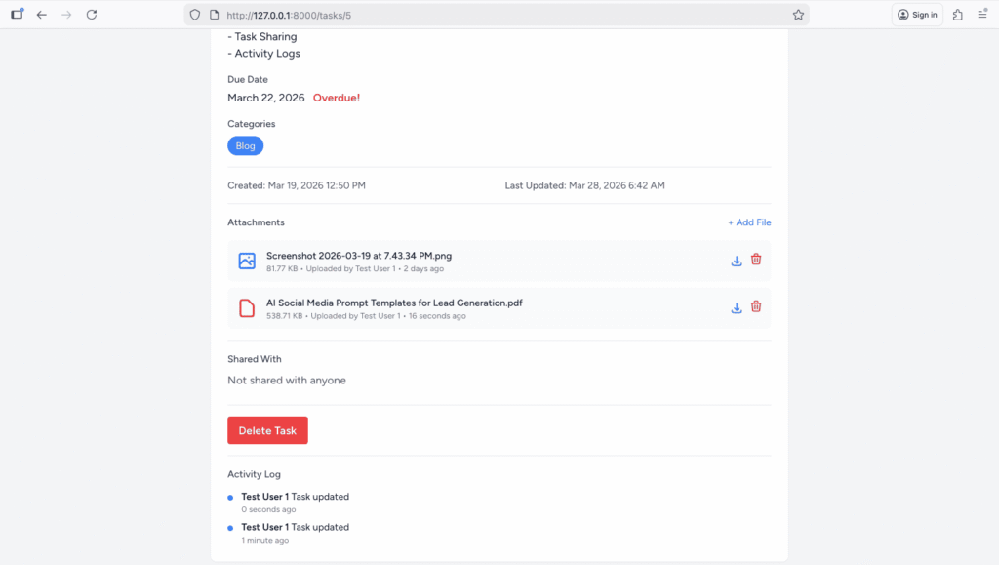The image size is (999, 565).
Task: Download the AI Social Media PDF
Action: coord(737,307)
